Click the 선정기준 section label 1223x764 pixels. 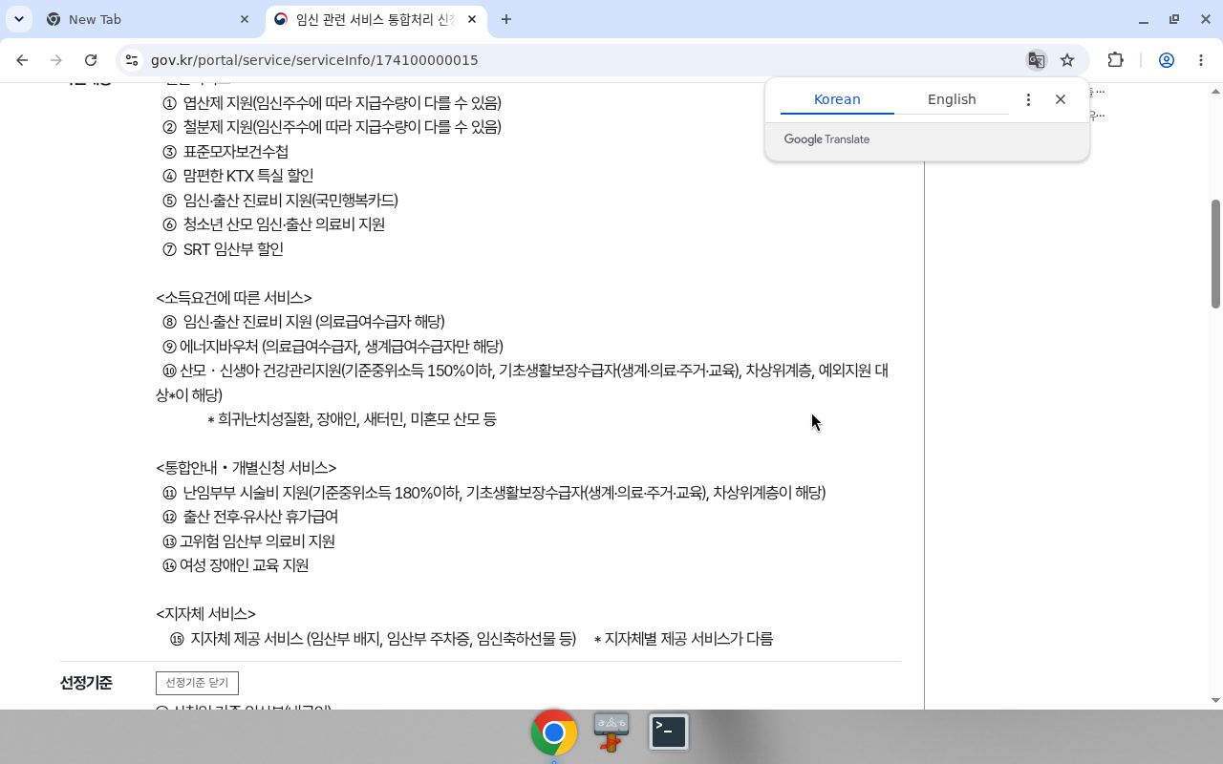point(86,683)
